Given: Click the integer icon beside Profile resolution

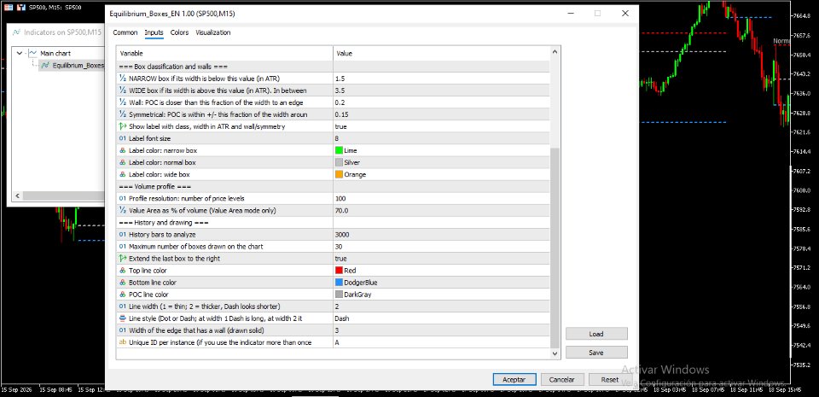Looking at the screenshot, I should point(123,198).
